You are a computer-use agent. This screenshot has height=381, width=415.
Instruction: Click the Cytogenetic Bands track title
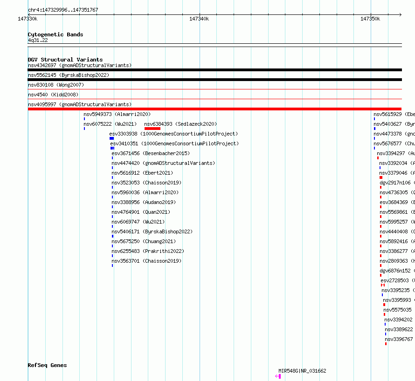(55, 34)
